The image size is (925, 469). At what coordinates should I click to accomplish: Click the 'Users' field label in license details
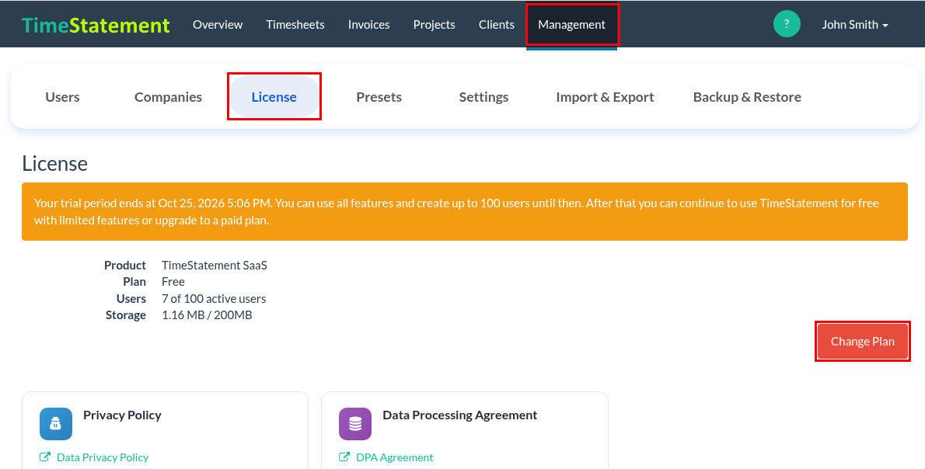131,299
